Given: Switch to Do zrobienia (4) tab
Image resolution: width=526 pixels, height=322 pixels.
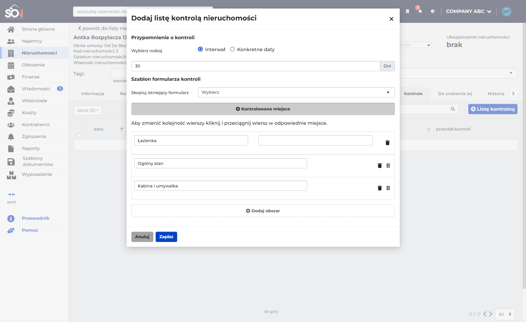Looking at the screenshot, I should pos(455,94).
